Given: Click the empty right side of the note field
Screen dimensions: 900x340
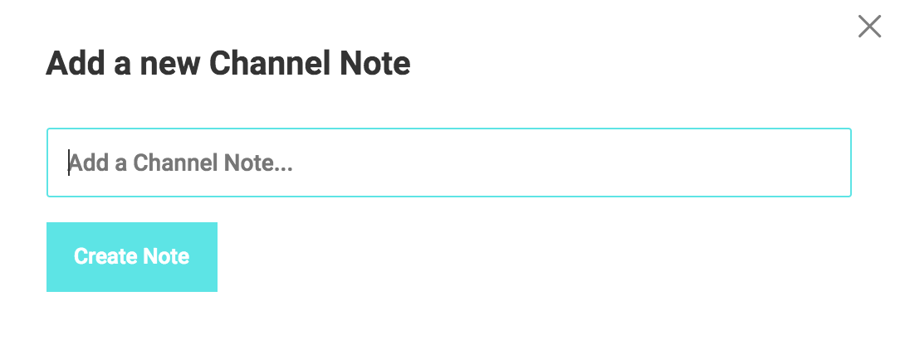Looking at the screenshot, I should (706, 163).
